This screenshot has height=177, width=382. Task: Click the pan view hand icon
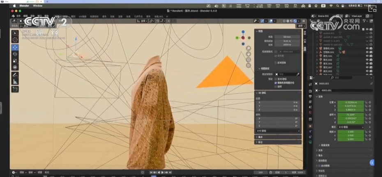[249, 54]
